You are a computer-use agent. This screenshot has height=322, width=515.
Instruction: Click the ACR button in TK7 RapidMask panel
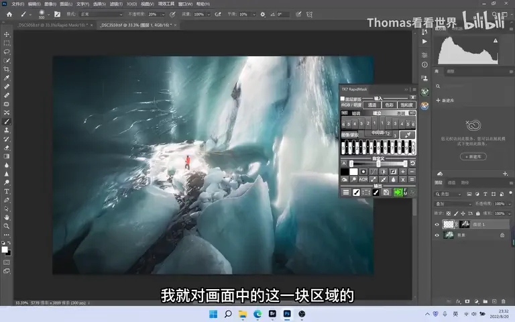pyautogui.click(x=363, y=179)
